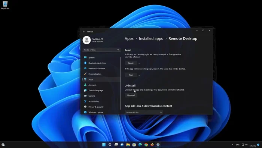Select Apps in the sidebar
Image resolution: width=262 pixels, height=148 pixels.
[x=101, y=79]
